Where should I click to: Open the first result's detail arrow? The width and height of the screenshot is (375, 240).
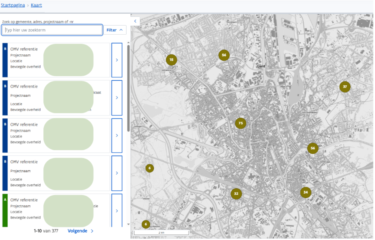pyautogui.click(x=117, y=60)
